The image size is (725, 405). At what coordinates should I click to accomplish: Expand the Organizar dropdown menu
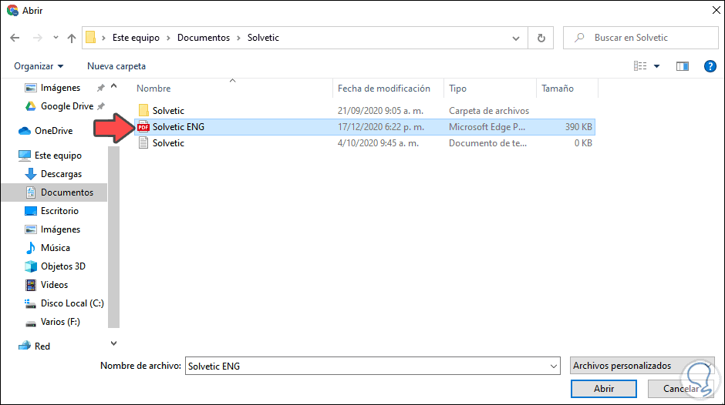(39, 66)
